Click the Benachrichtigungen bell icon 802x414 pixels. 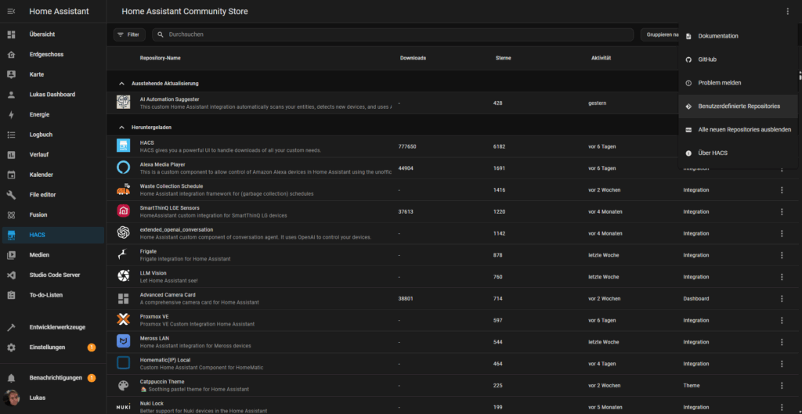[x=11, y=378]
